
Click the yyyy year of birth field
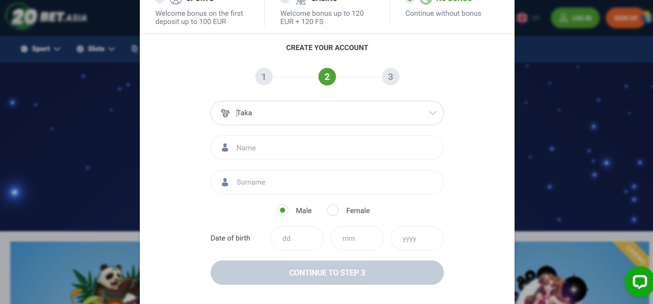coord(417,238)
